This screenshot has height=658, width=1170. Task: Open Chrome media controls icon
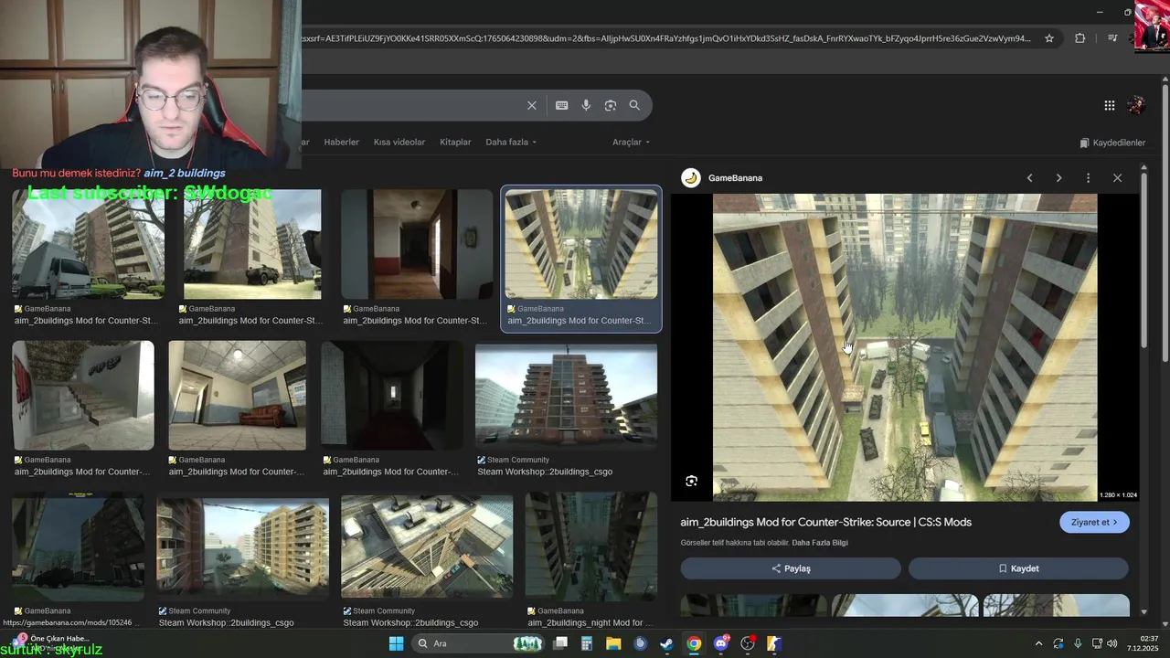click(1112, 38)
